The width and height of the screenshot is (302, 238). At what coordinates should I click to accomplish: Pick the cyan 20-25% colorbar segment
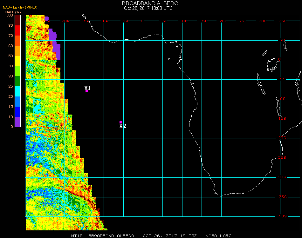coord(18,91)
